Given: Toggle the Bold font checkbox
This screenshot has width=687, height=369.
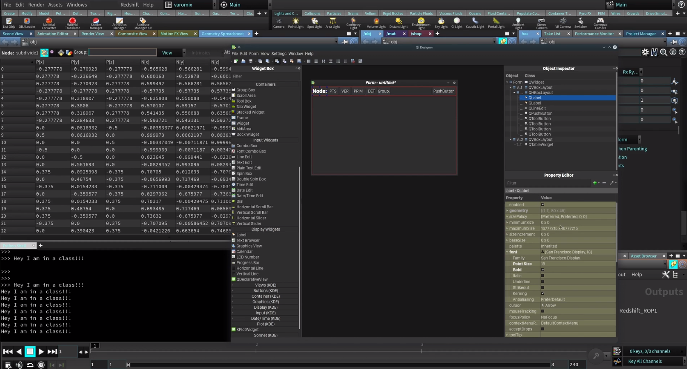Looking at the screenshot, I should (543, 270).
